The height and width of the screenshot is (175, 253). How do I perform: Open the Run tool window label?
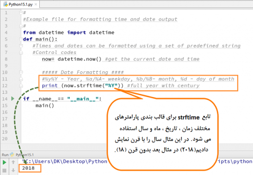point(5,155)
